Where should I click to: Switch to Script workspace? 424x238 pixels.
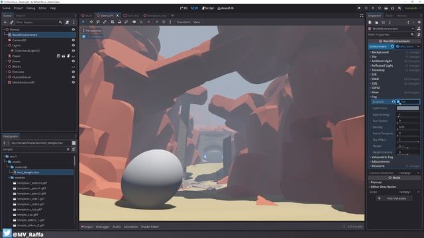pos(208,8)
